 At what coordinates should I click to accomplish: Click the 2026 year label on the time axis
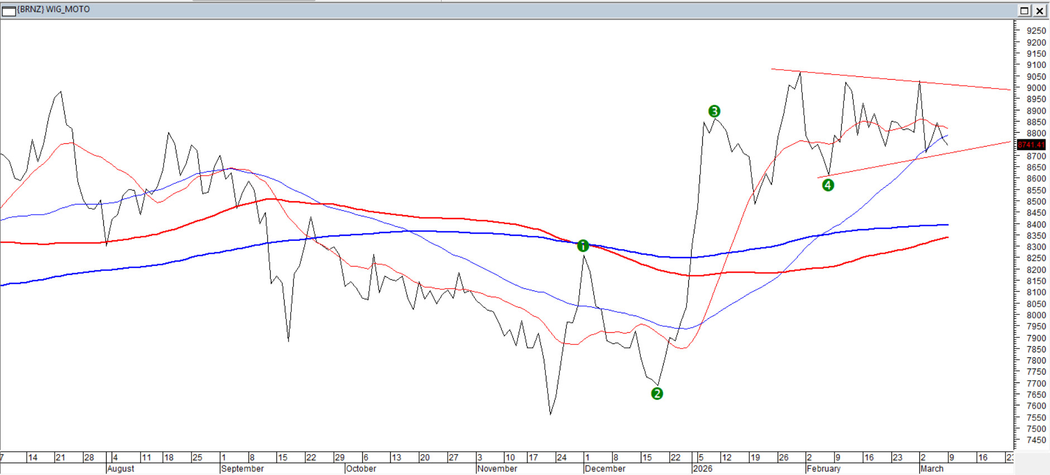point(703,469)
